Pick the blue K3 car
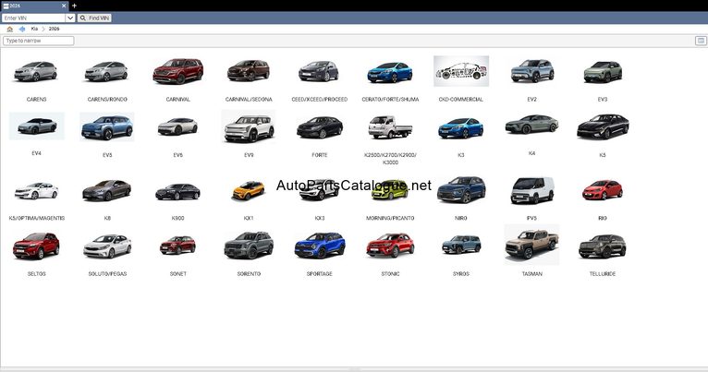708x372 pixels. click(x=461, y=128)
